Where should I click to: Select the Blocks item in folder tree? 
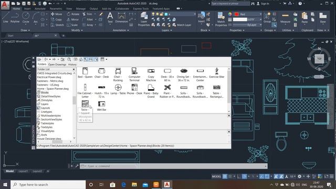coord(45,92)
